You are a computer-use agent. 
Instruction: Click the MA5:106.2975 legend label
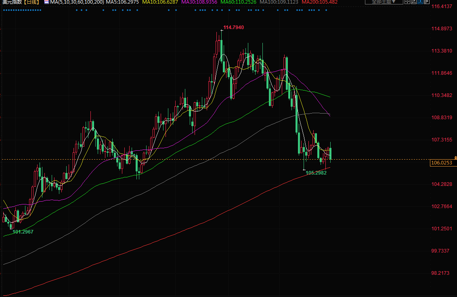coord(122,2)
